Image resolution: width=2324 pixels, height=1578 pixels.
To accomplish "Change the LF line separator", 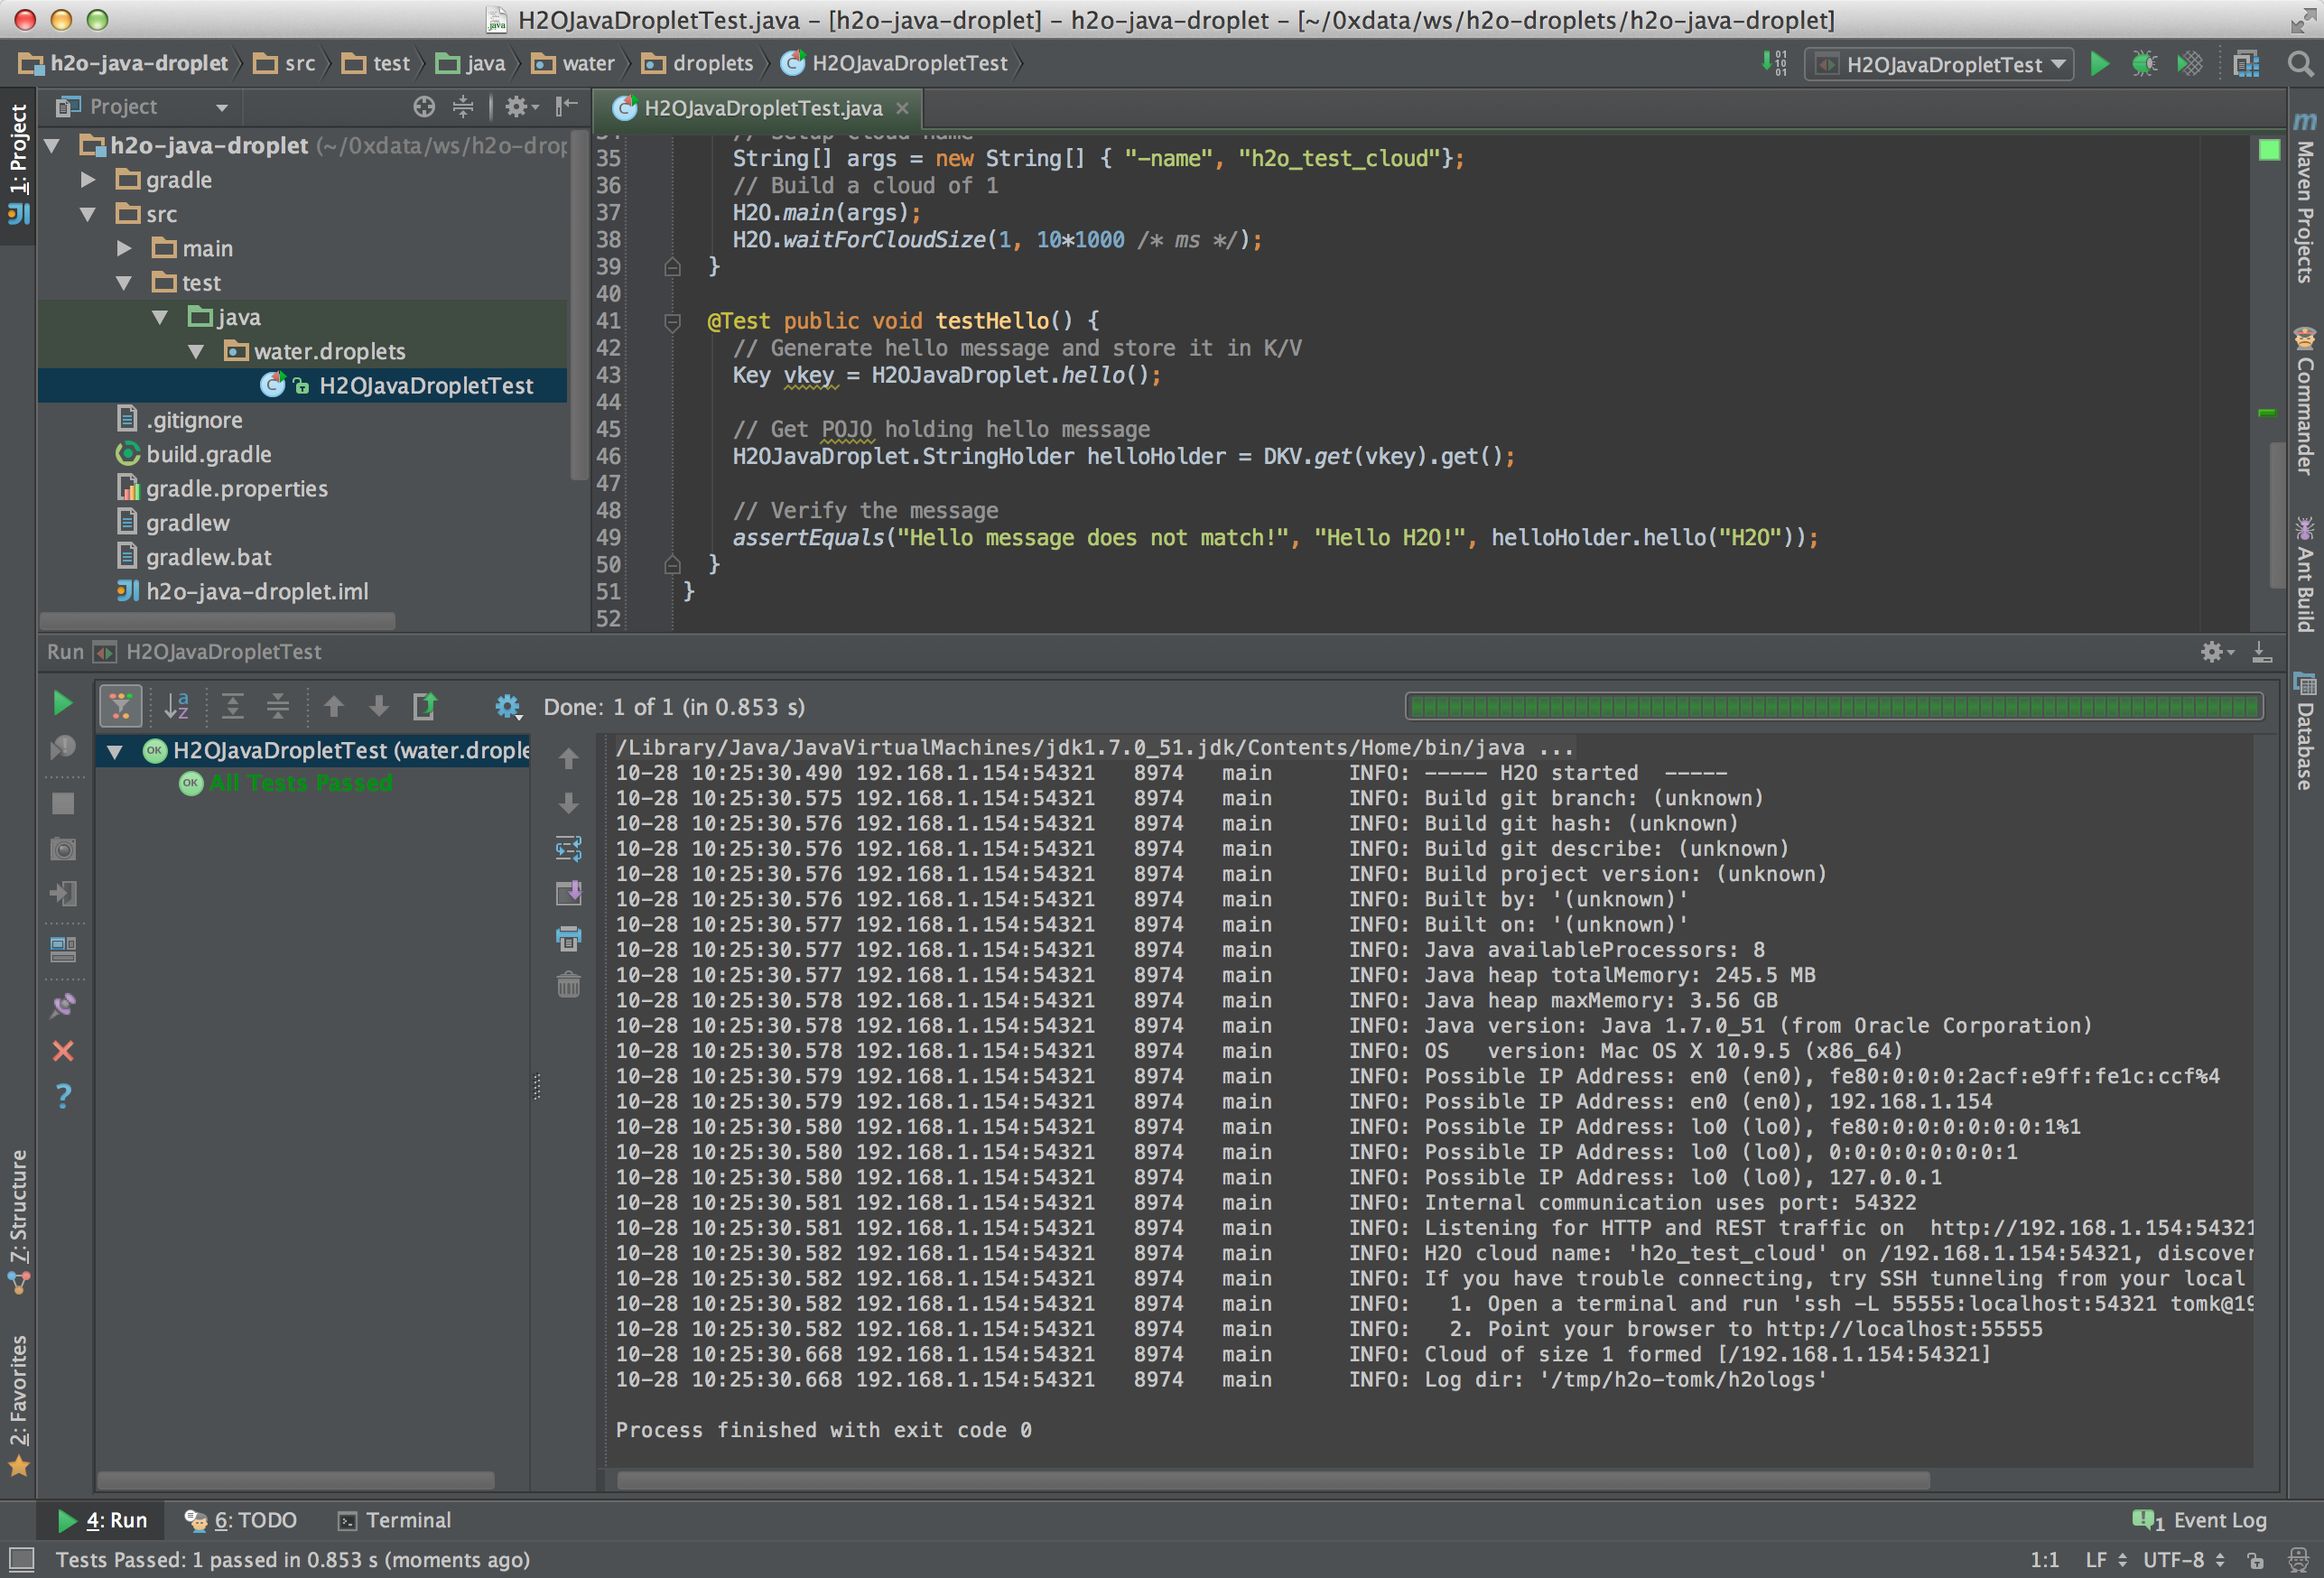I will click(x=2105, y=1560).
